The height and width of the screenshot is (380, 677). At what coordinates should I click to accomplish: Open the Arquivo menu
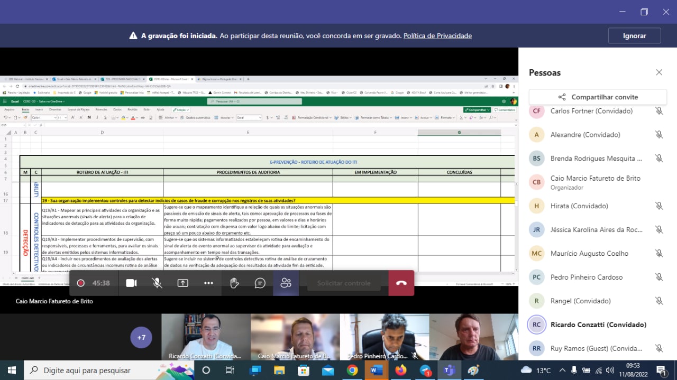(x=11, y=109)
